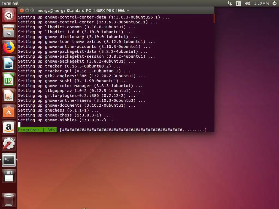Click line 'Setting up libgupnp-av-1.0-2'
This screenshot has width=279, height=209.
(79, 91)
